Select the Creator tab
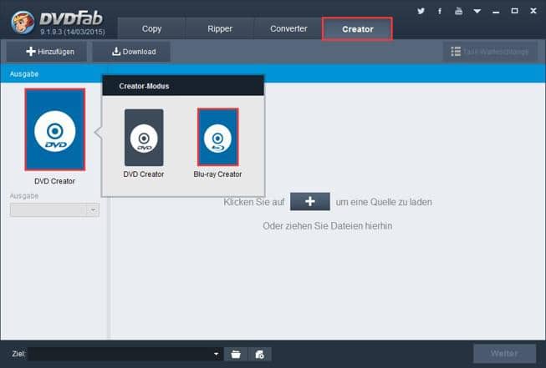The image size is (546, 368). click(357, 29)
